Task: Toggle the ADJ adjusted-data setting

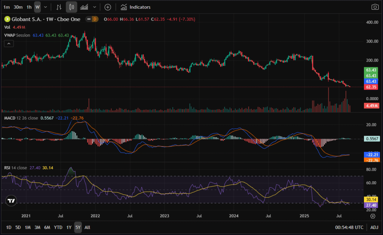Action: pyautogui.click(x=374, y=227)
